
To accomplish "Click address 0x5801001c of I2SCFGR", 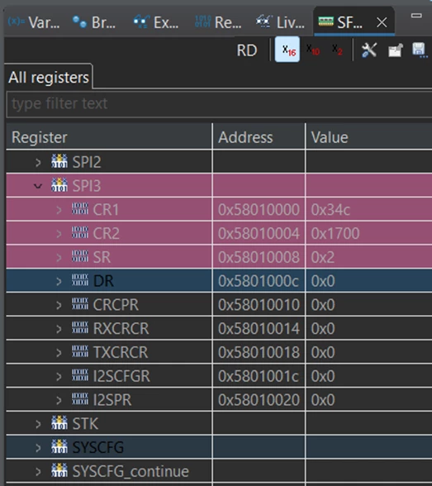I will pos(259,376).
